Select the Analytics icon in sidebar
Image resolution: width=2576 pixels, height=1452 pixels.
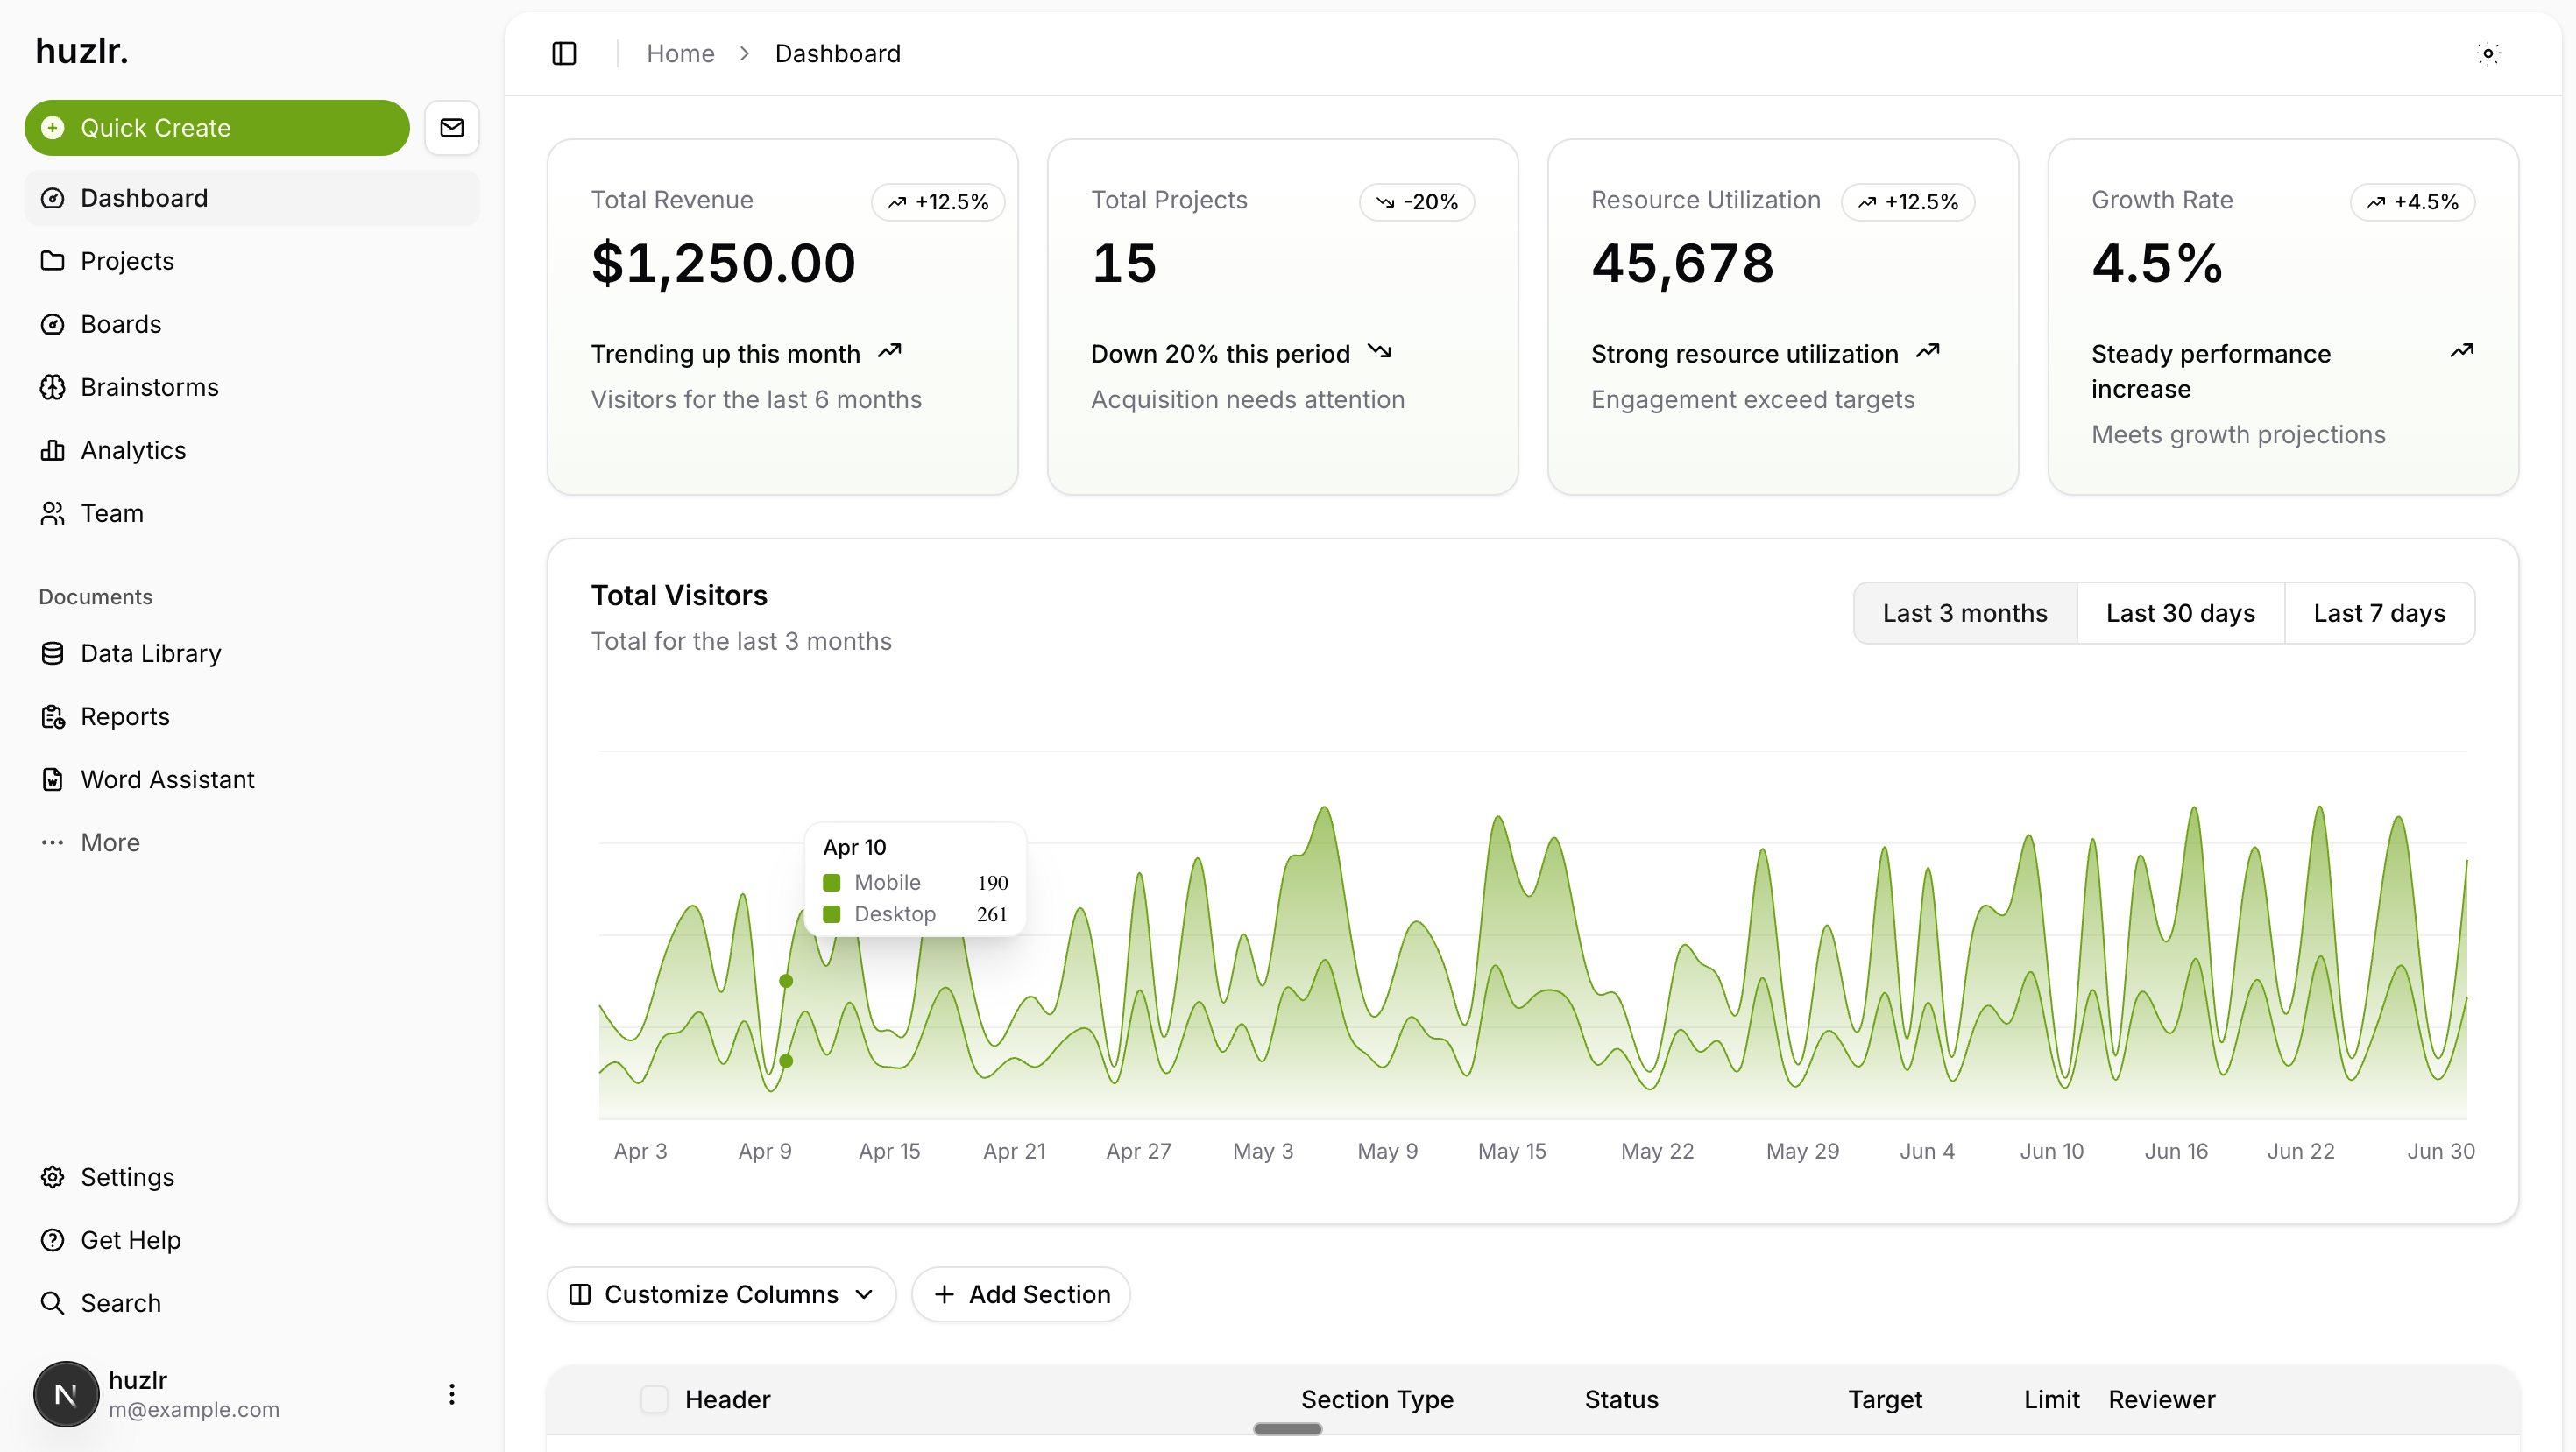53,449
